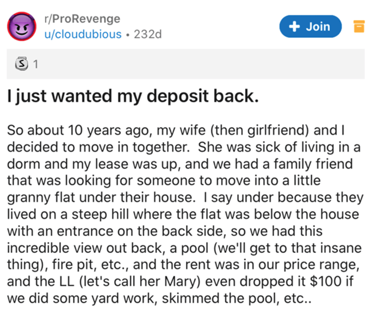Open the post title about deposit
383x311 pixels.
click(133, 96)
